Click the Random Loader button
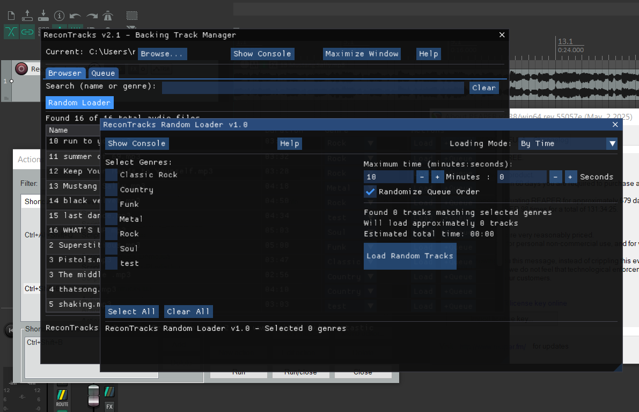639x412 pixels. 79,103
